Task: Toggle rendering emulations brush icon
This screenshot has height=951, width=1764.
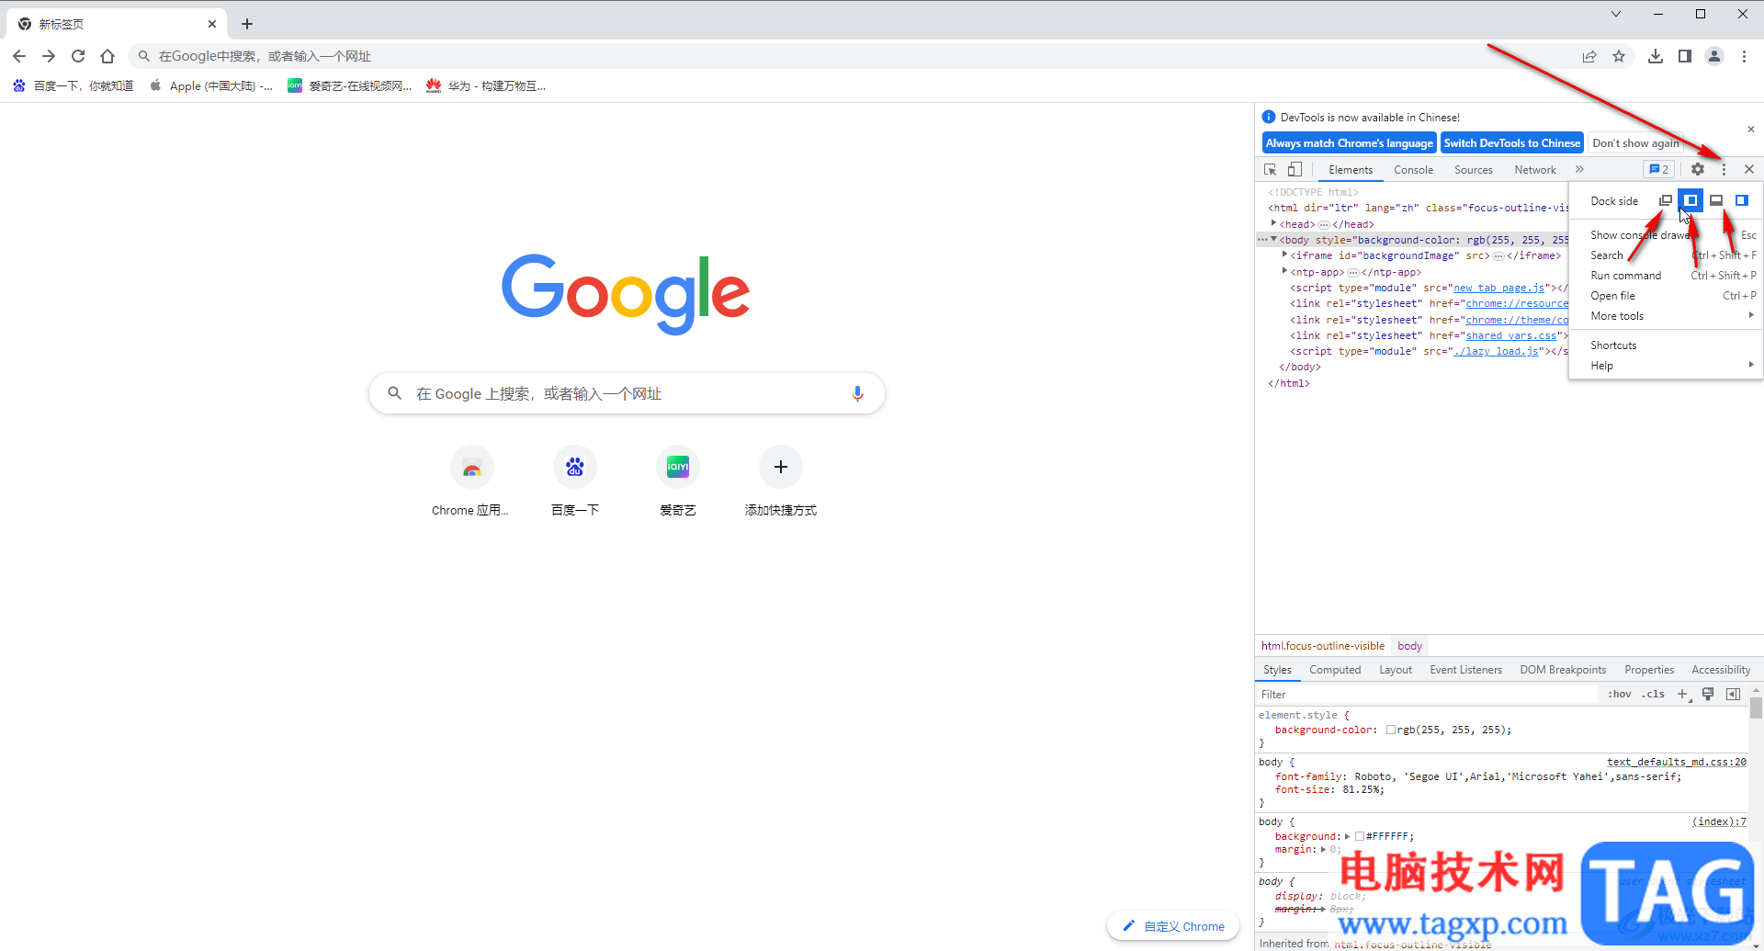Action: 1708,695
